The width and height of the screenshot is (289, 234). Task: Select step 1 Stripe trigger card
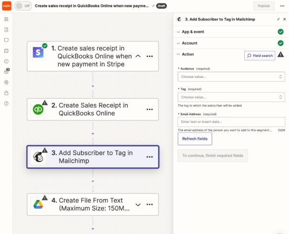point(93,56)
